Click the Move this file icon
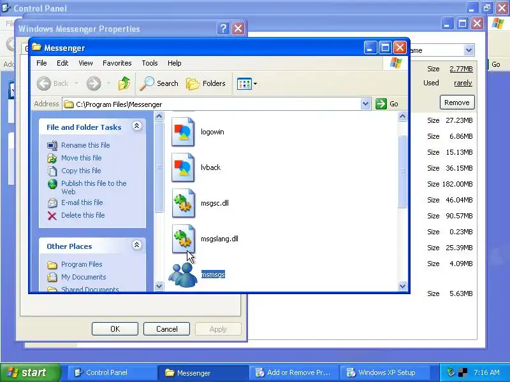This screenshot has width=510, height=382. pyautogui.click(x=52, y=158)
